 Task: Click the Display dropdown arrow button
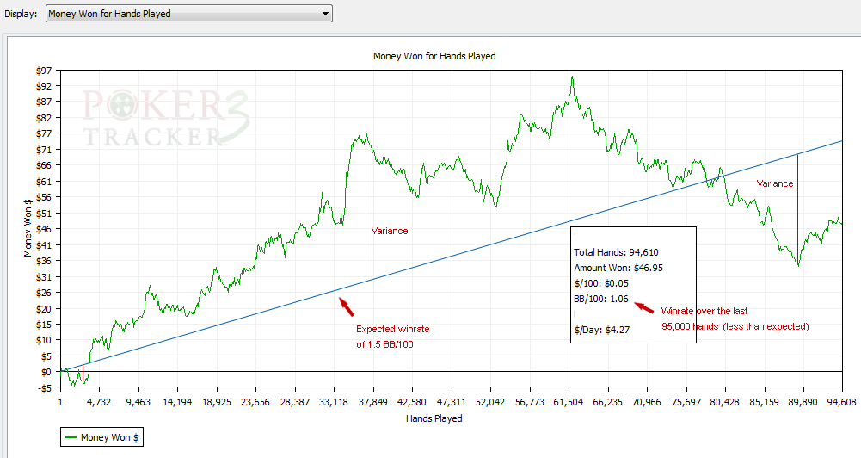pos(325,14)
